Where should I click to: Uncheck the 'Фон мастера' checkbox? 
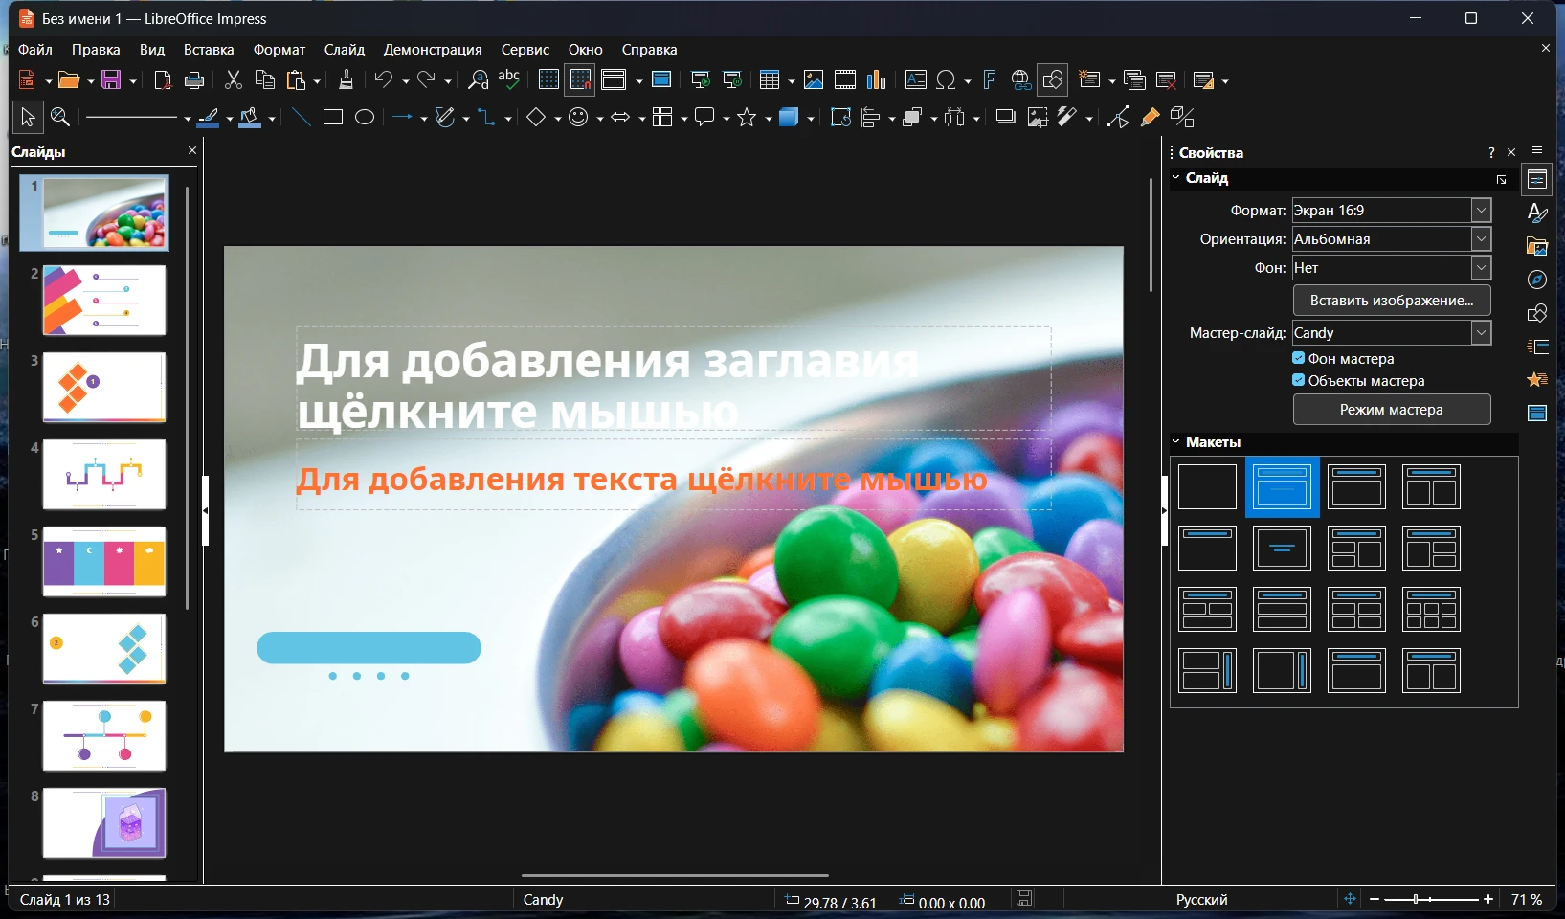[x=1299, y=358]
